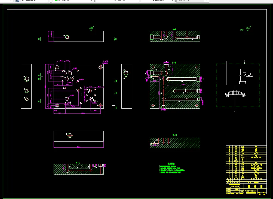Open the color ByLayer dropdown with green swatch
This screenshot has width=273, height=199.
coord(73,1)
